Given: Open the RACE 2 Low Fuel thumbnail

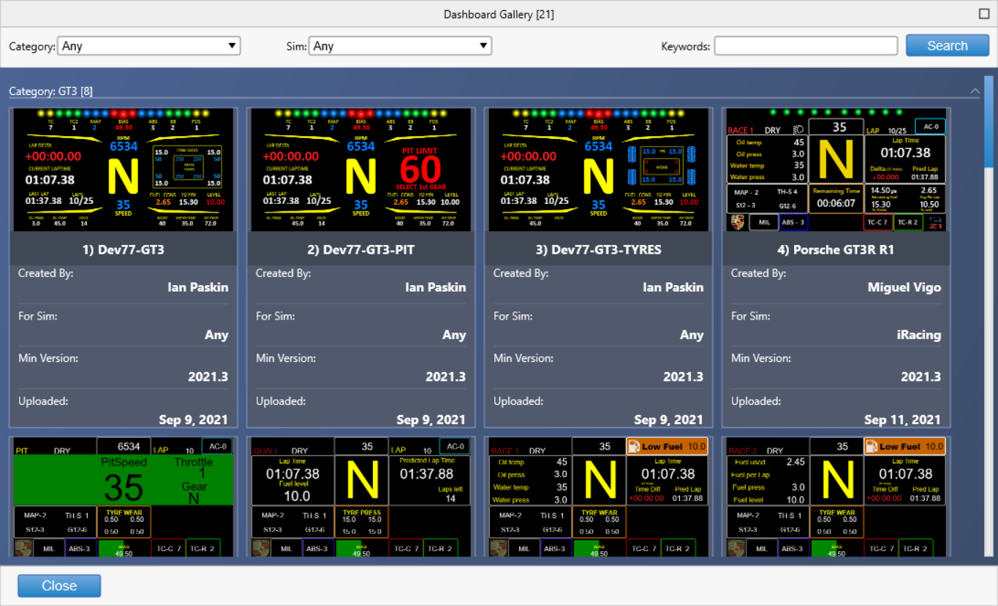Looking at the screenshot, I should click(836, 497).
